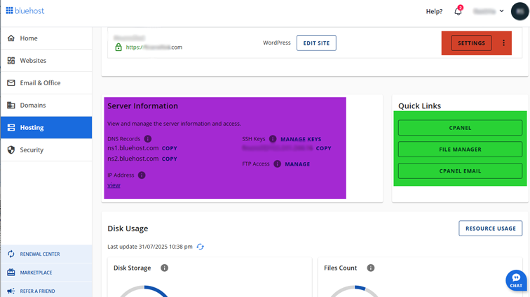Screen dimensions: 530x297
Task: Go to Home in the sidebar
Action: (x=46, y=38)
